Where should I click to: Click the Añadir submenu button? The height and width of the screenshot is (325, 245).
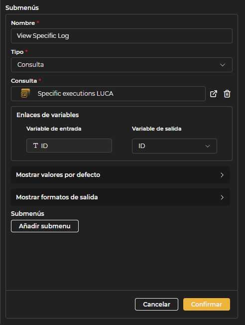(45, 226)
